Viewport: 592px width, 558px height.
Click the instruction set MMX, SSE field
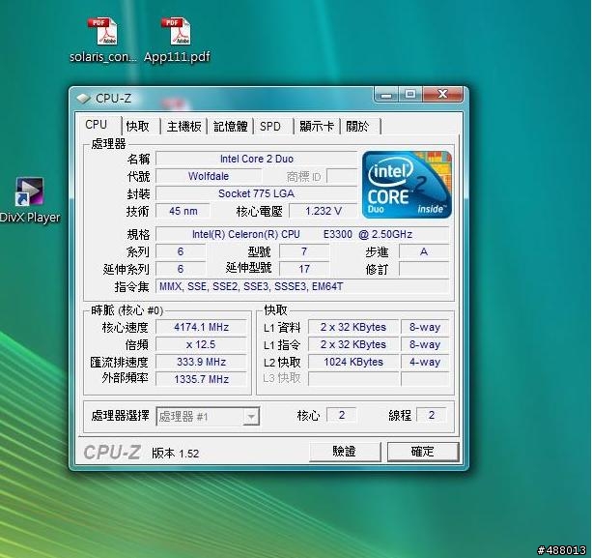pyautogui.click(x=302, y=286)
